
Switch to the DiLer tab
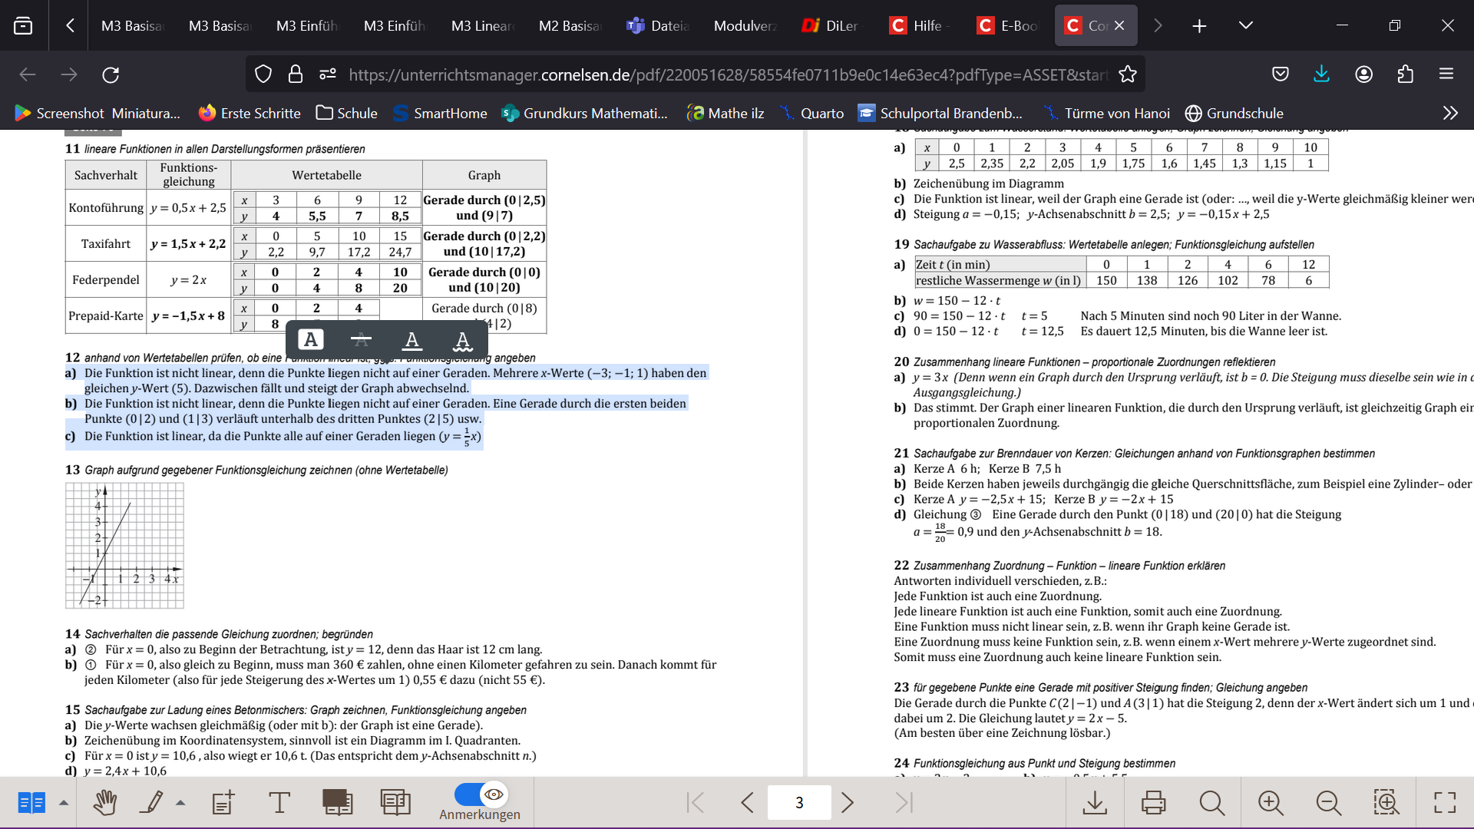click(832, 25)
